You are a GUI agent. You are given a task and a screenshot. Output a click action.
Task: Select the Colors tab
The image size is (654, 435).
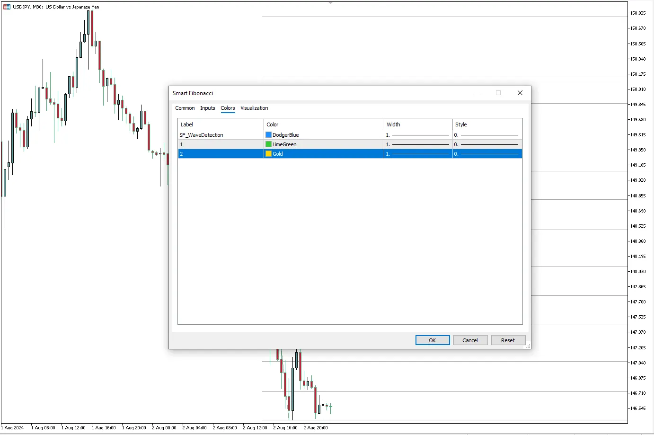point(228,108)
